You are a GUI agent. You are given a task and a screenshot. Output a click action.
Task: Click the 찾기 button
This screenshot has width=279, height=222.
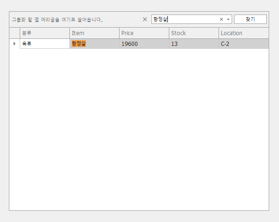250,19
